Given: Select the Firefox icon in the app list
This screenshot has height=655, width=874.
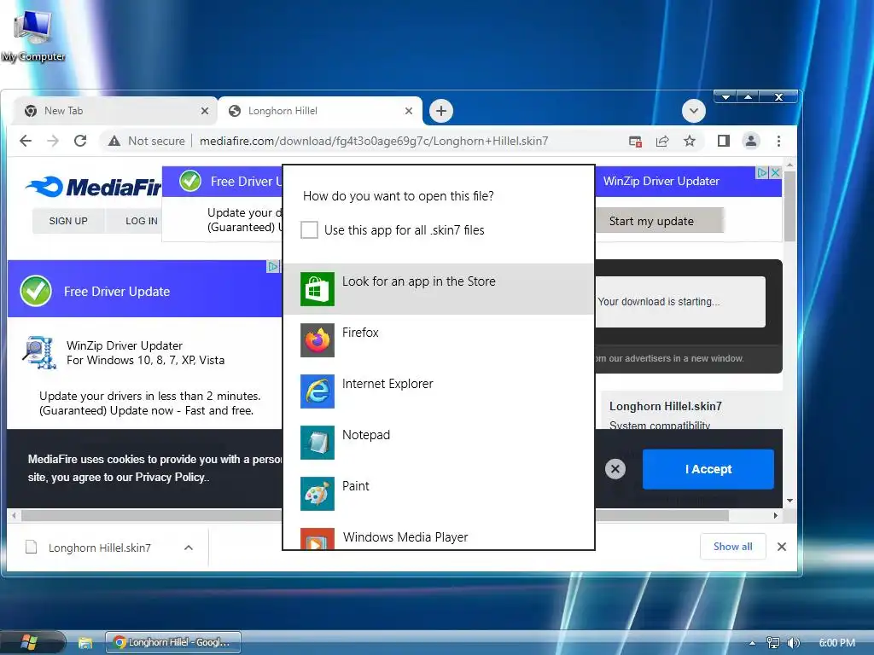Looking at the screenshot, I should (318, 340).
